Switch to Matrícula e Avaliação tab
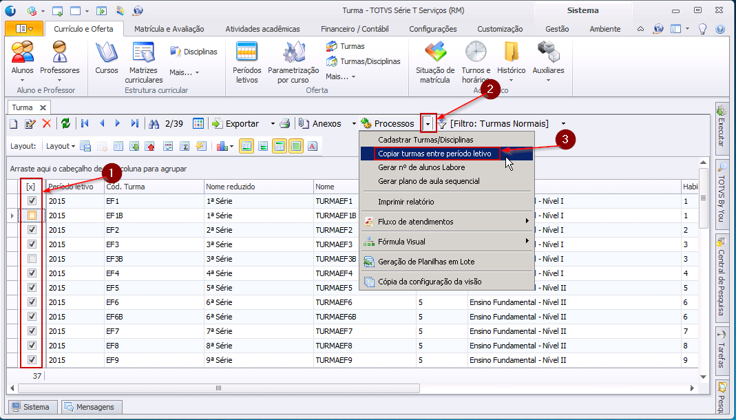The image size is (736, 420). click(x=169, y=29)
